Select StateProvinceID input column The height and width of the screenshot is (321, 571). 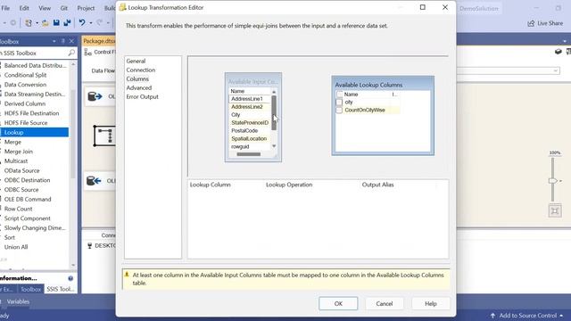(250, 123)
